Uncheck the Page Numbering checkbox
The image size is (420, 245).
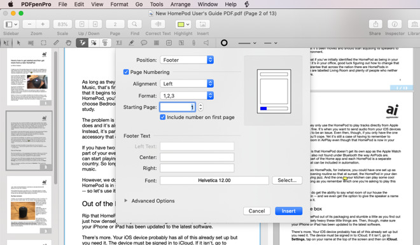(x=126, y=72)
